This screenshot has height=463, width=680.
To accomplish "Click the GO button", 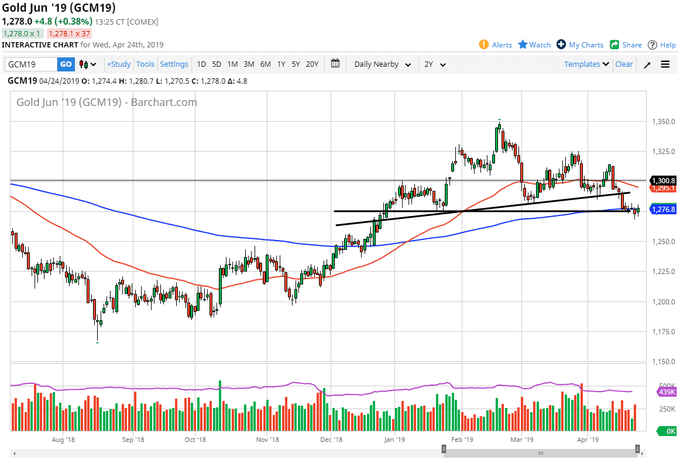I will [66, 64].
